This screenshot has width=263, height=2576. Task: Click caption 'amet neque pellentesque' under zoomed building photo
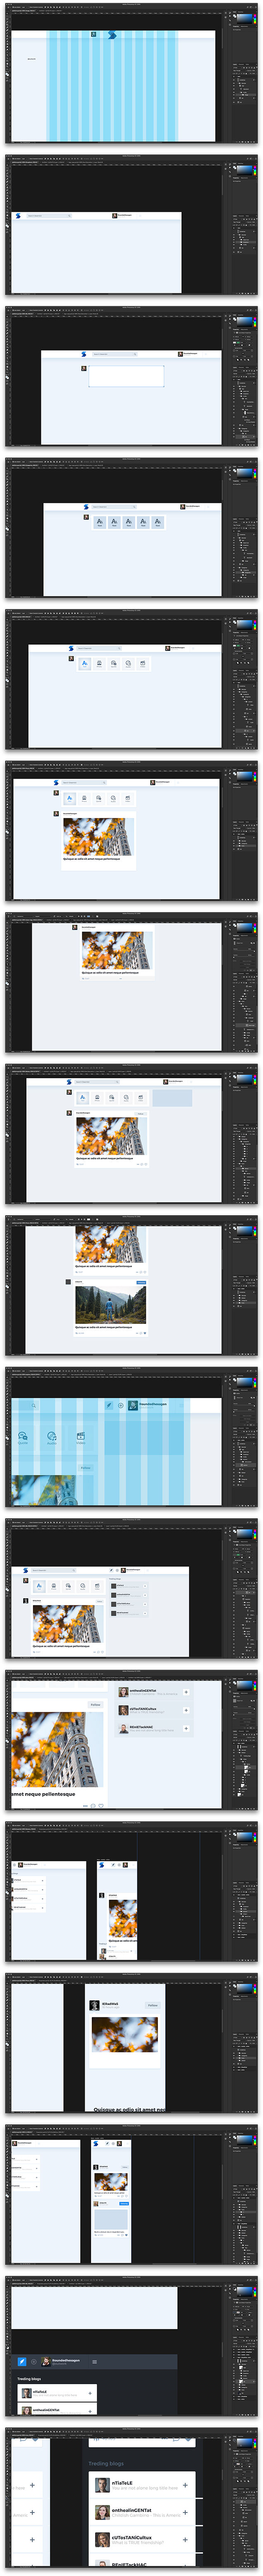coord(43,1794)
